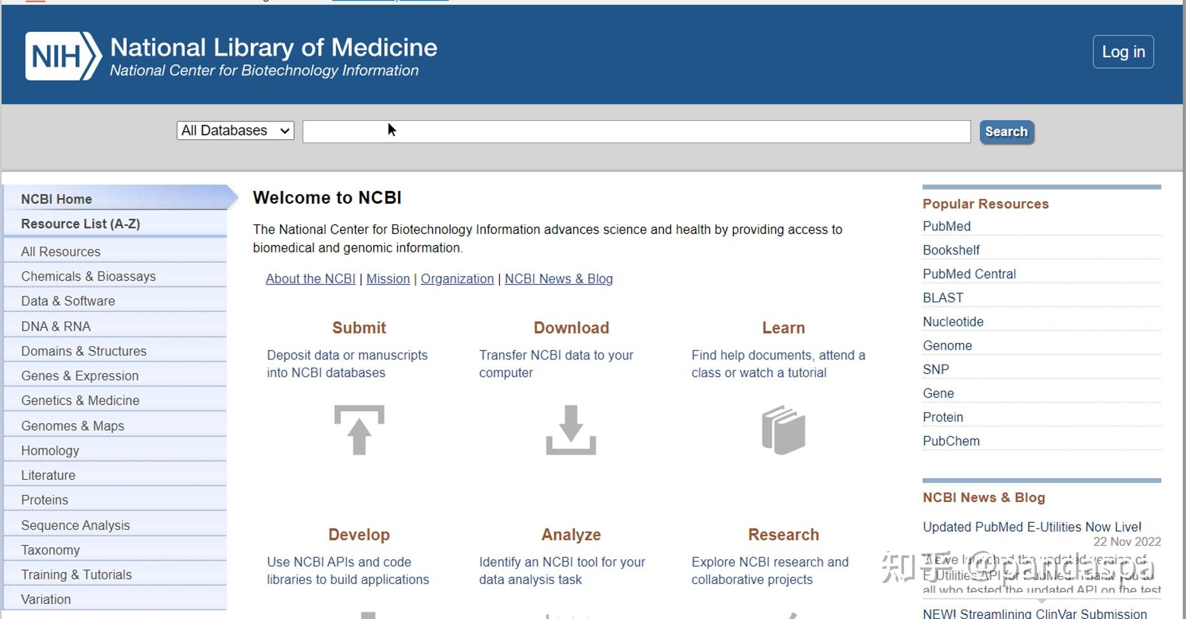This screenshot has height=619, width=1186.
Task: Click the Learn books icon
Action: 783,430
